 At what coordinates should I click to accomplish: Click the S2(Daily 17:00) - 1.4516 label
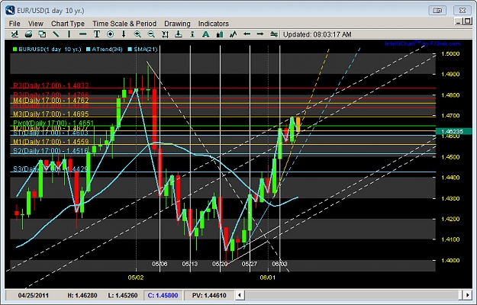click(x=51, y=151)
